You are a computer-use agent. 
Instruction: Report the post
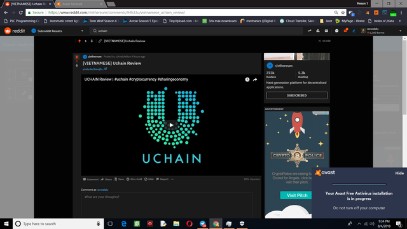coord(163,179)
